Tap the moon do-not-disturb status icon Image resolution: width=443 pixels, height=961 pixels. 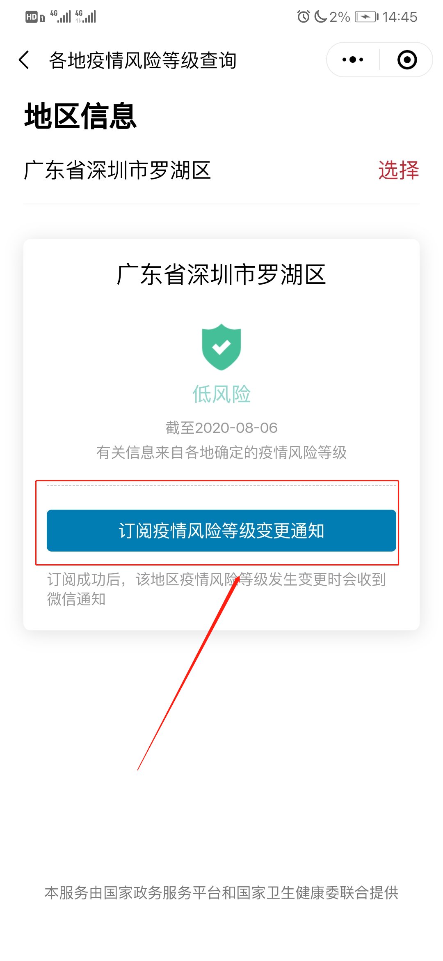point(321,17)
